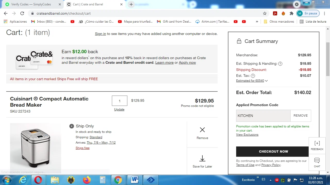Follow the Sign in link
The width and height of the screenshot is (330, 185).
pyautogui.click(x=100, y=34)
